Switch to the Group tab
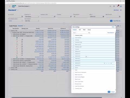The width and height of the screenshot is (130, 98). point(89,30)
